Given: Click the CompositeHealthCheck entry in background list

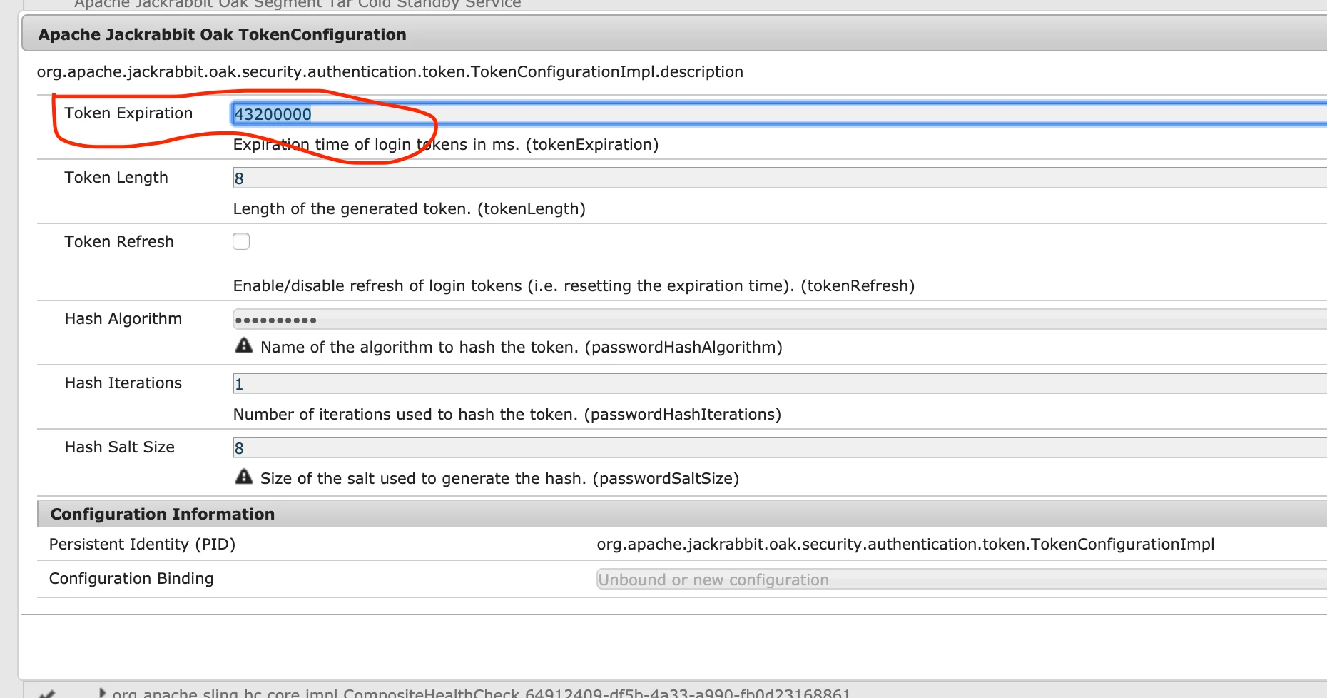Looking at the screenshot, I should tap(482, 693).
